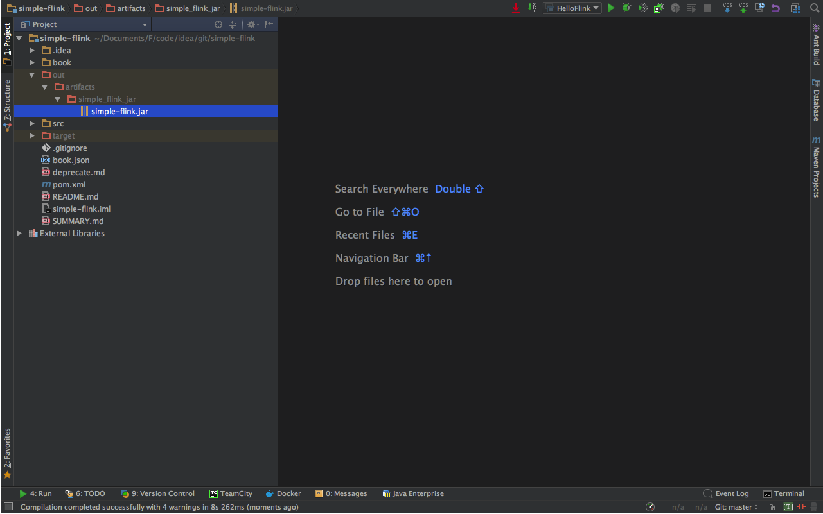Open the Version Control tool tab
This screenshot has width=823, height=514.
(157, 493)
